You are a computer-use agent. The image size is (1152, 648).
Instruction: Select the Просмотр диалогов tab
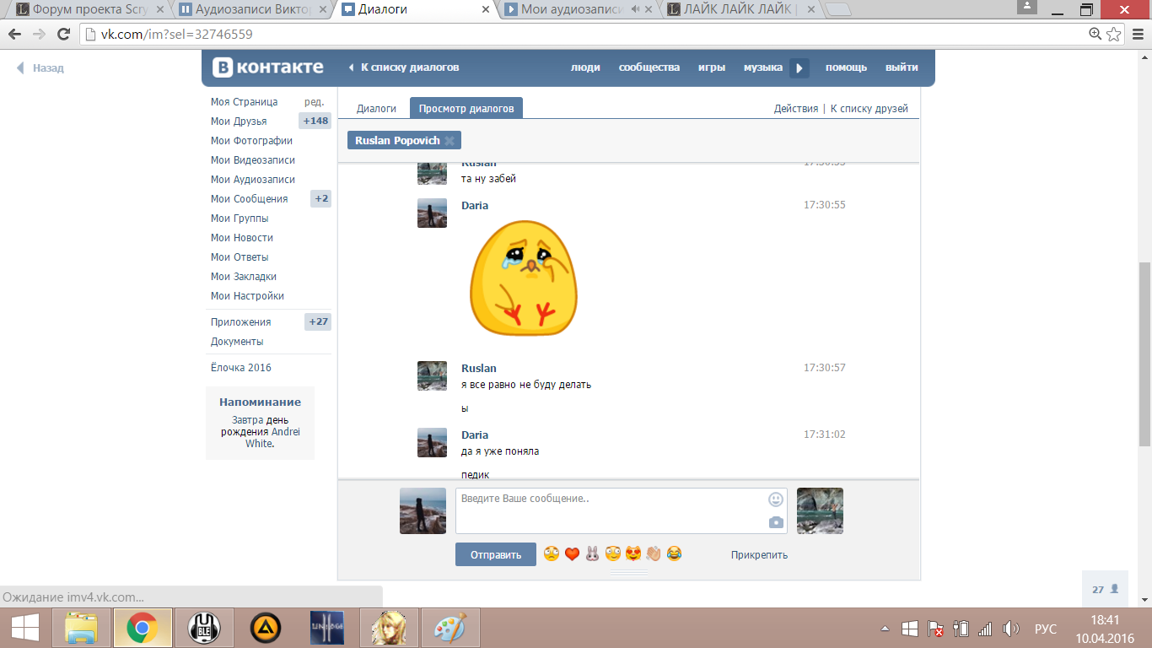tap(466, 108)
